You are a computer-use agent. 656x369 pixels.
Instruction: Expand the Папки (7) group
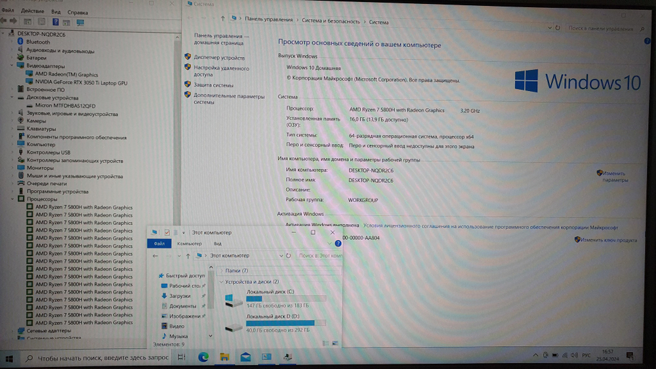click(x=222, y=271)
